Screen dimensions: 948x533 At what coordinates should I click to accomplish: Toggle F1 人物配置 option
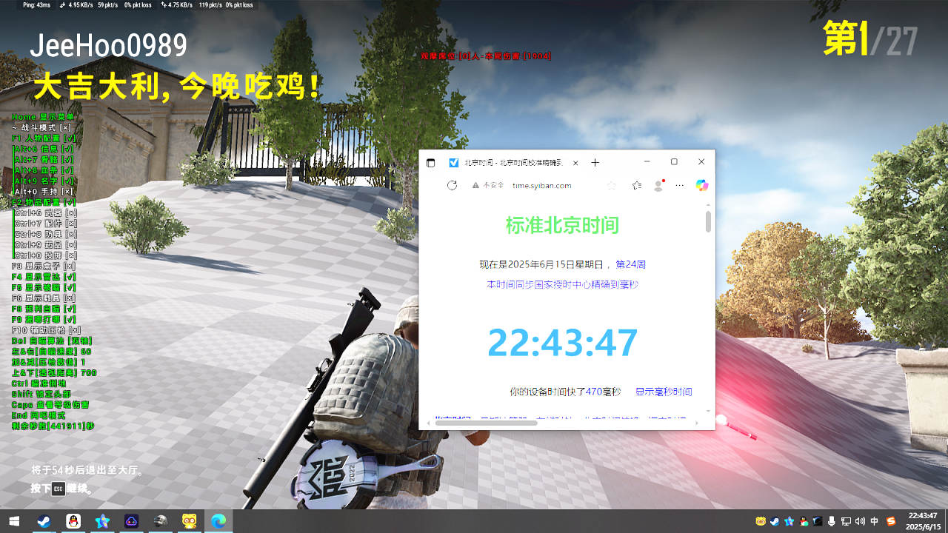[44, 138]
